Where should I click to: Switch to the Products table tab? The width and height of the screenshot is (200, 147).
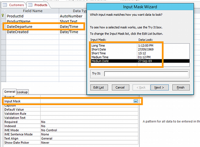38,5
